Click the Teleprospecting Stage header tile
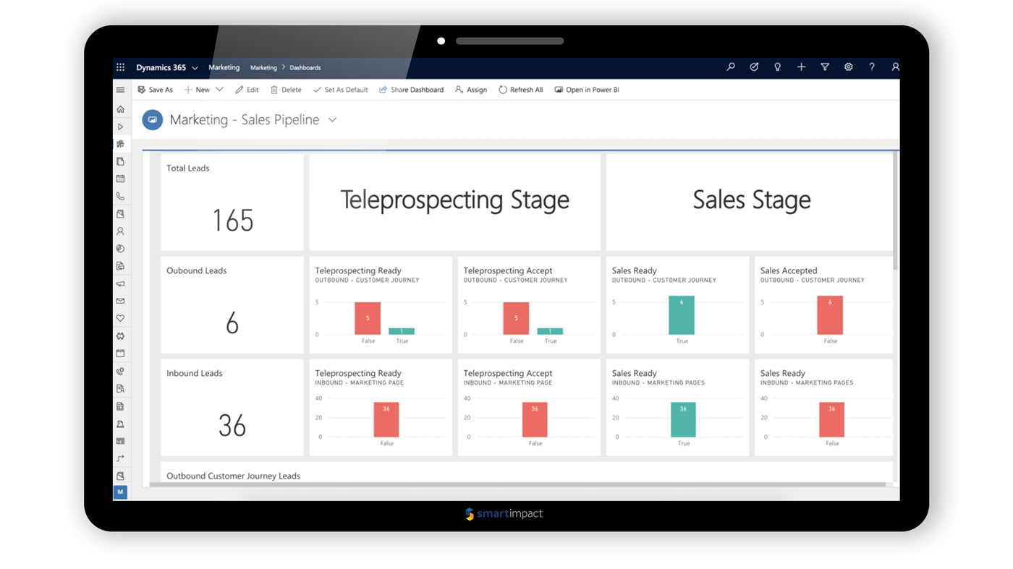The width and height of the screenshot is (1013, 569). (x=455, y=202)
